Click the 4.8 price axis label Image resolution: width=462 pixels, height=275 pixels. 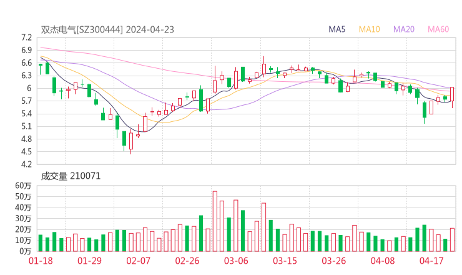(26, 139)
